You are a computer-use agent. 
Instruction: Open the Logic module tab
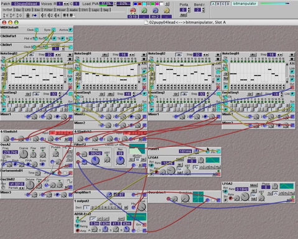pyautogui.click(x=95, y=10)
